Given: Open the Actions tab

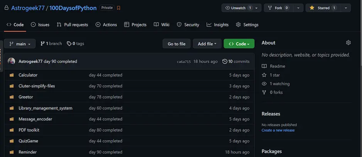Looking at the screenshot, I should point(106,25).
